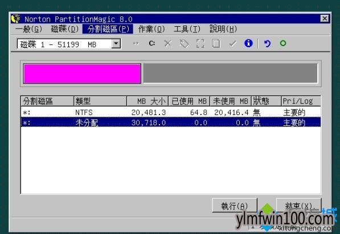Click the copy partition icon

[216, 44]
